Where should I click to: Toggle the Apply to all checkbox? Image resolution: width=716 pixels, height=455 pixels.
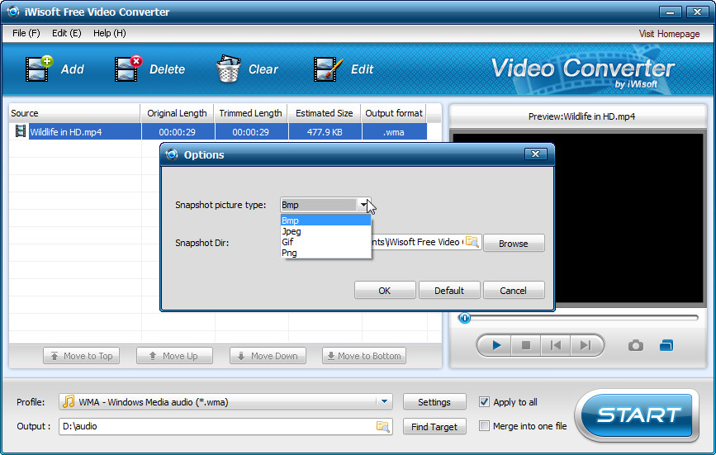point(484,401)
